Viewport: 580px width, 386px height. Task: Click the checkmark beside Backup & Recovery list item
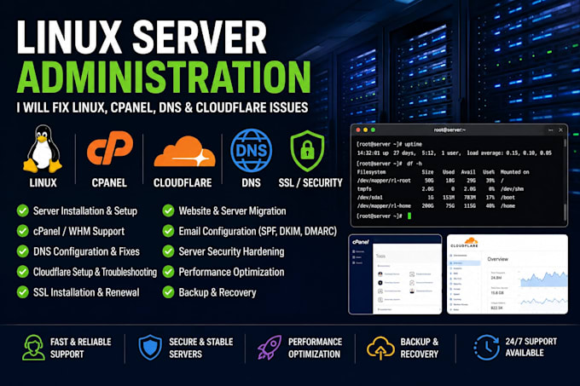pos(168,291)
